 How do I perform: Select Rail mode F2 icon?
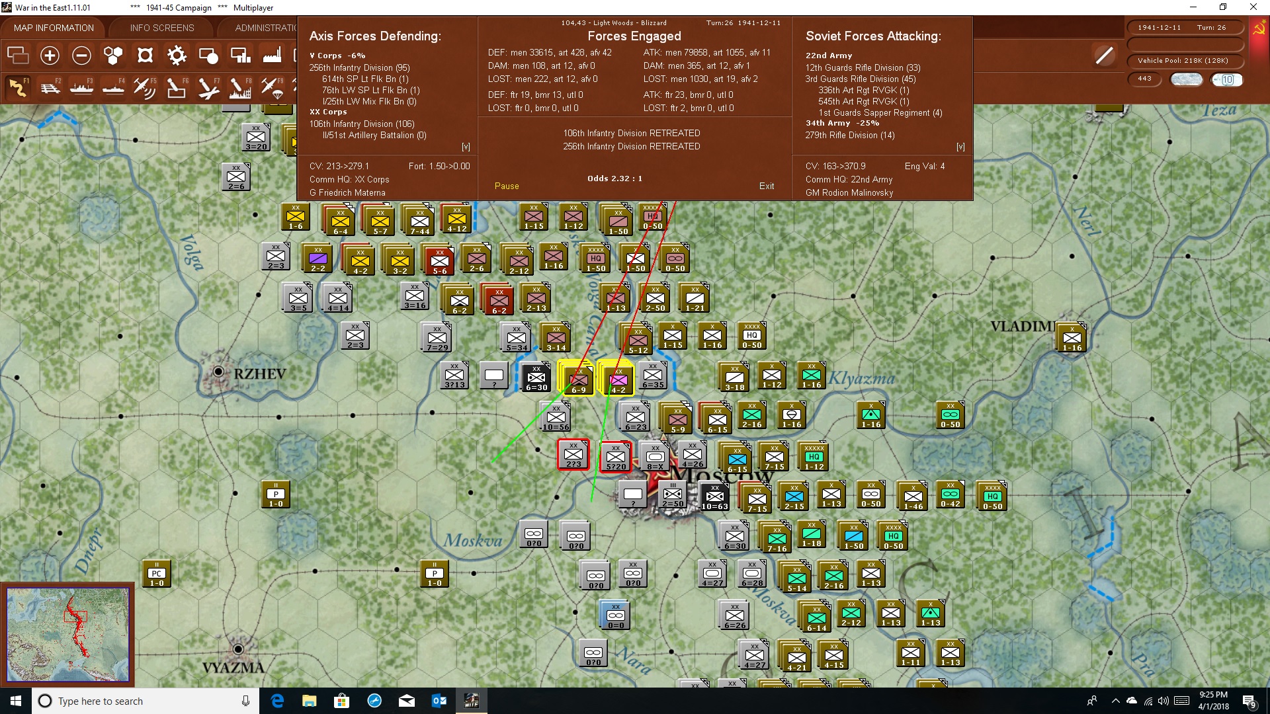coord(50,87)
